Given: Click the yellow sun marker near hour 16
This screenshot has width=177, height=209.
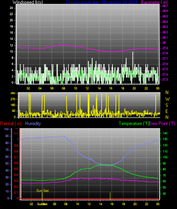Looking at the screenshot, I should click(x=110, y=196).
